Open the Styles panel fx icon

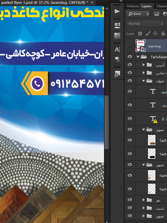(117, 74)
